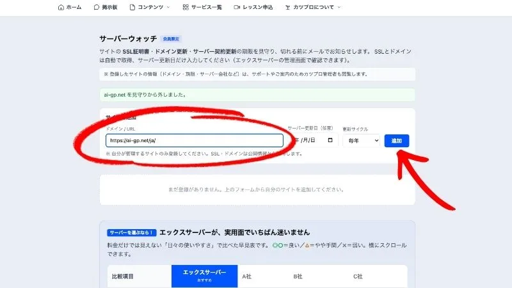Click the 掲示板 speech bubble icon
This screenshot has height=288, width=512.
point(97,7)
